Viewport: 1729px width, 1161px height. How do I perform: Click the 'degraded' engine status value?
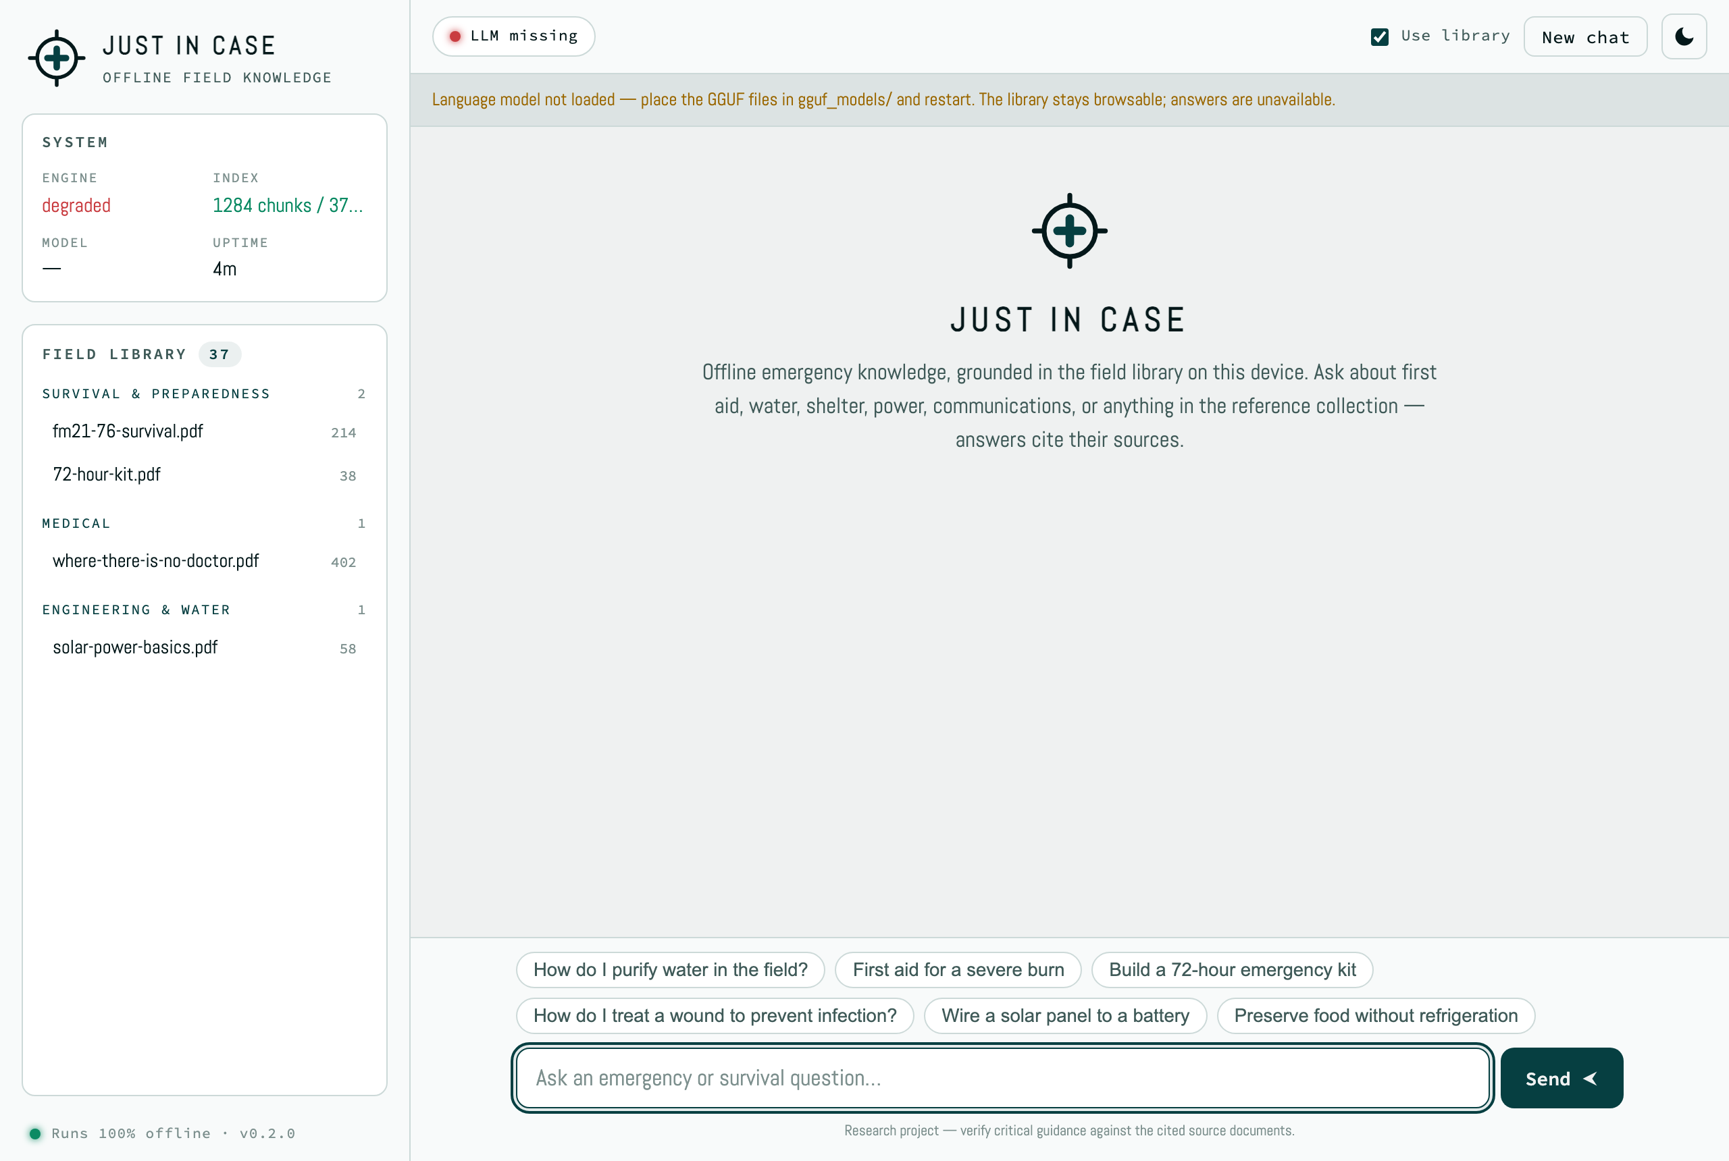pyautogui.click(x=76, y=205)
